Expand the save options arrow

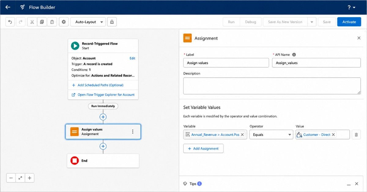[x=312, y=22]
